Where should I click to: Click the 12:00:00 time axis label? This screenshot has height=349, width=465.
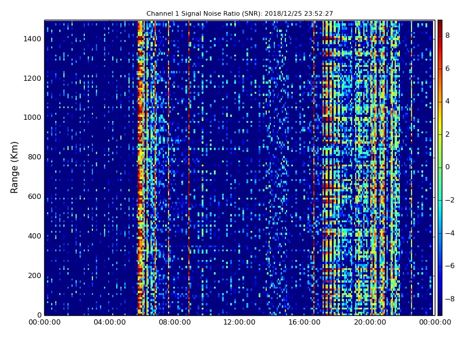tap(239, 322)
